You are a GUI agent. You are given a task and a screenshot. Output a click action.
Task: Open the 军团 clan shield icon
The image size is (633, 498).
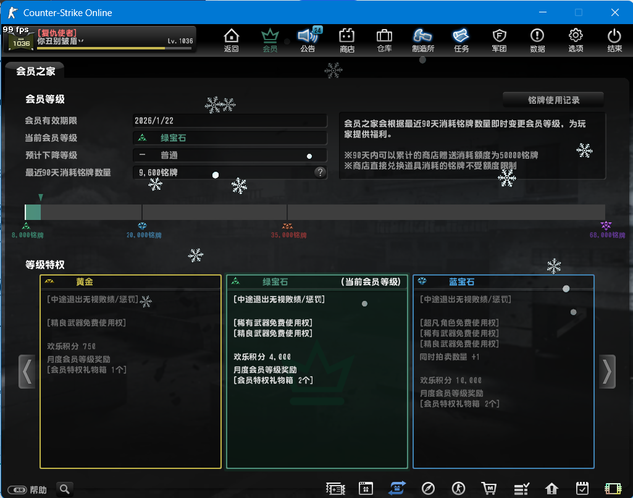click(x=499, y=40)
